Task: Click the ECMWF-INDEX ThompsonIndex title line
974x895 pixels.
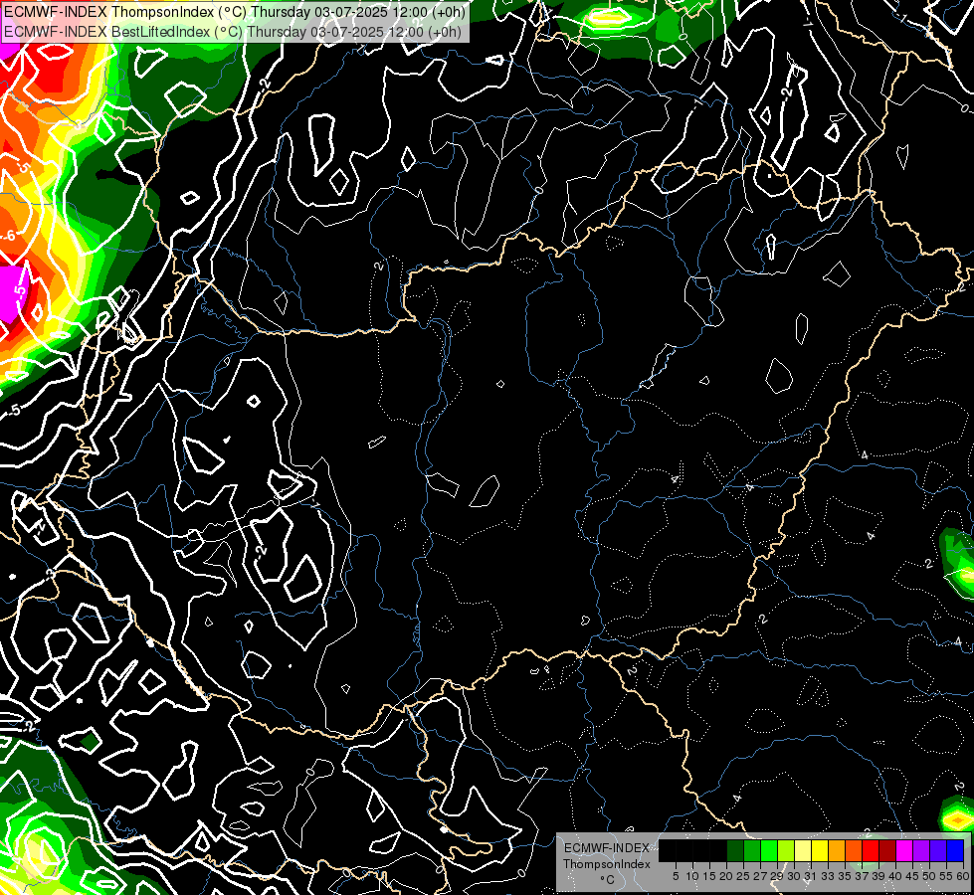Action: point(235,12)
